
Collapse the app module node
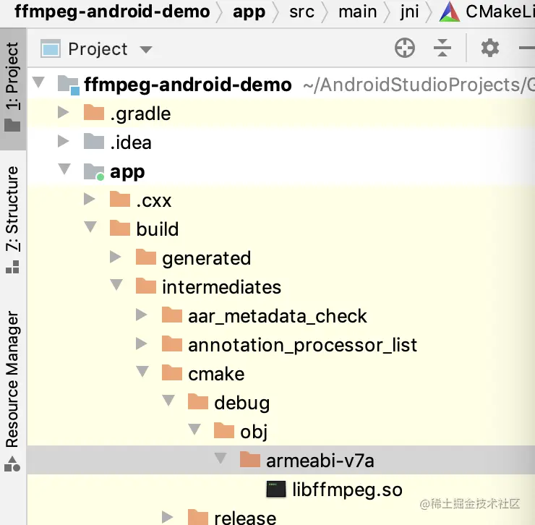[64, 169]
